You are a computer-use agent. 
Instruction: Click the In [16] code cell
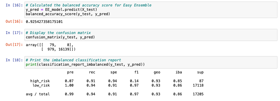151,10
